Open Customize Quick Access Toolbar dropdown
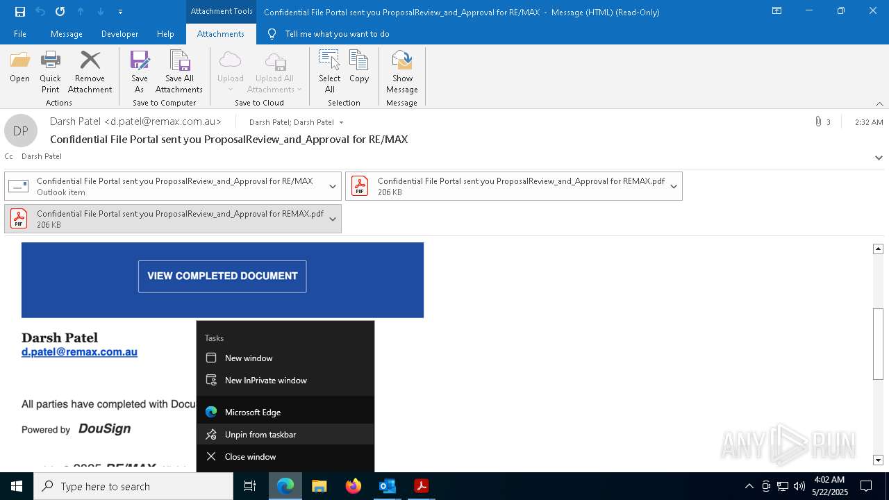The height and width of the screenshot is (500, 889). point(120,11)
